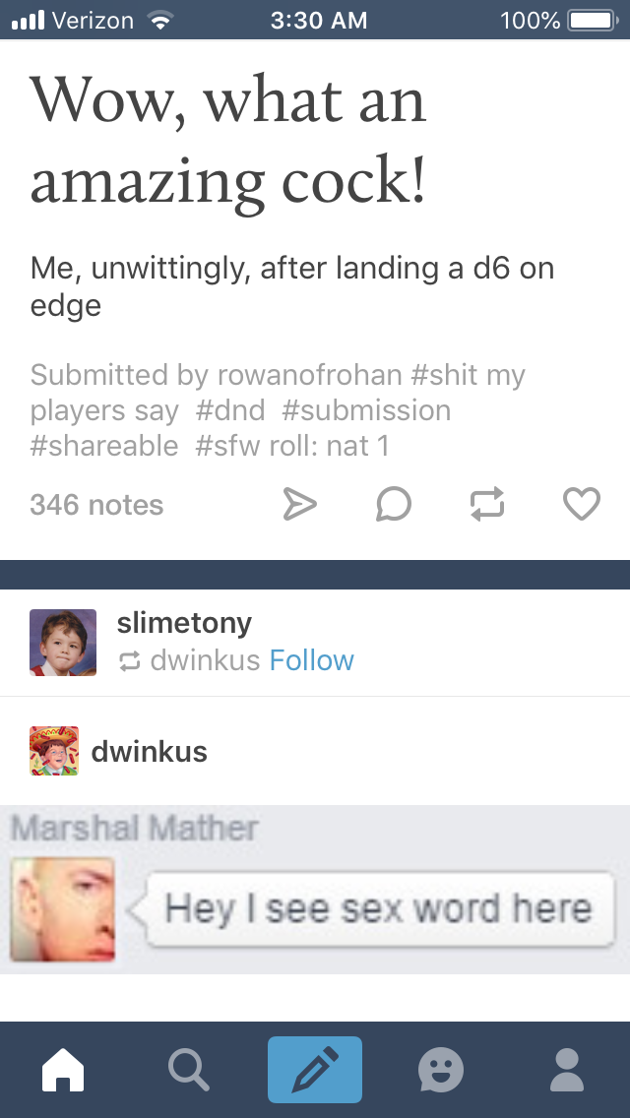
Task: Open the Search magnifier tab
Action: point(189,1070)
